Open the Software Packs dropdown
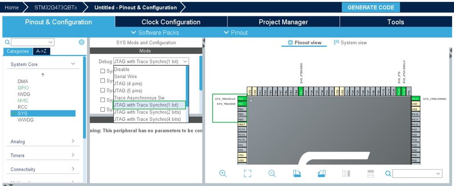This screenshot has width=454, height=186. tap(155, 33)
